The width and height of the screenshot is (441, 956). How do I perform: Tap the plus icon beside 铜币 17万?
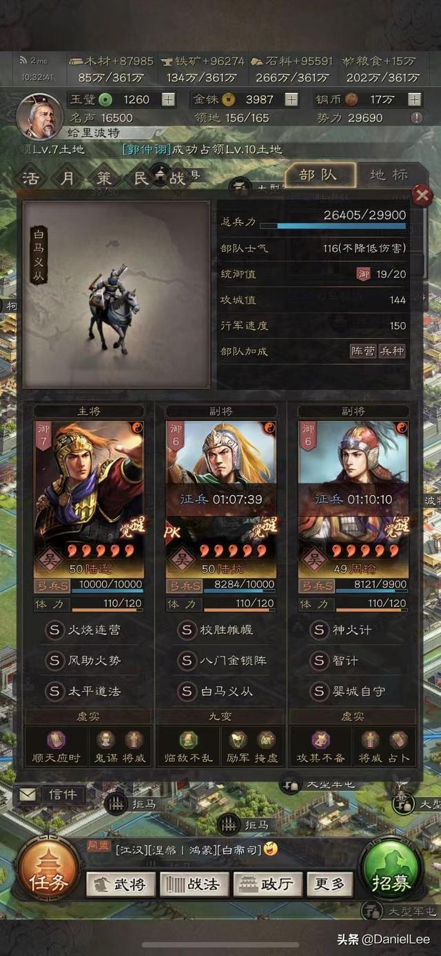(414, 99)
